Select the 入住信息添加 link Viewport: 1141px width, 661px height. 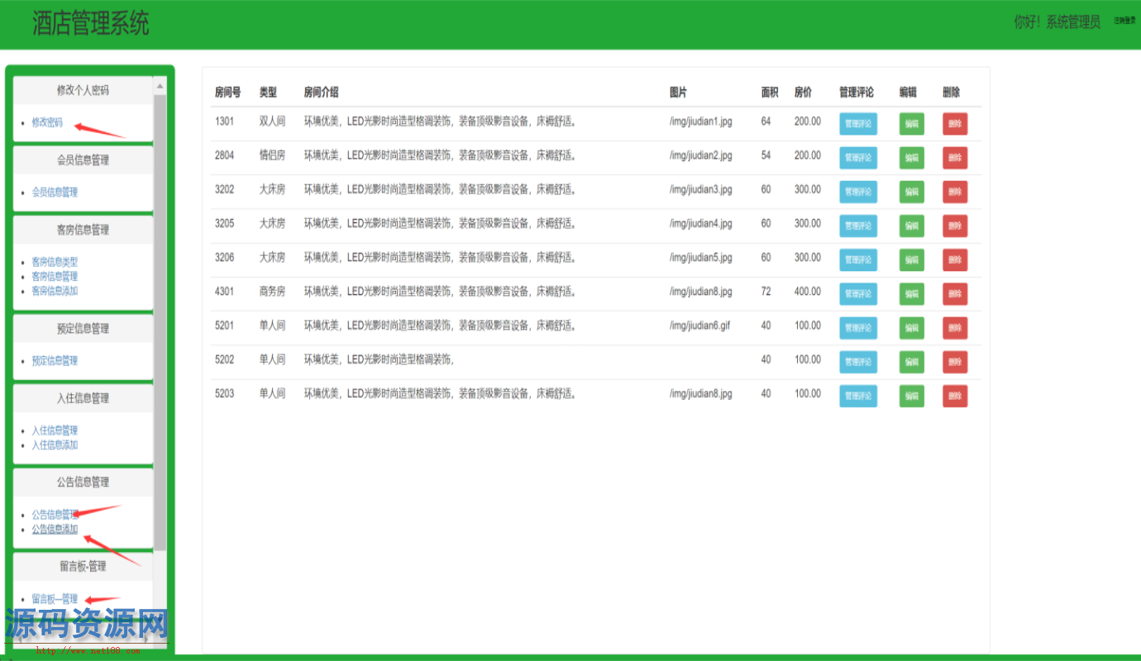tap(55, 445)
